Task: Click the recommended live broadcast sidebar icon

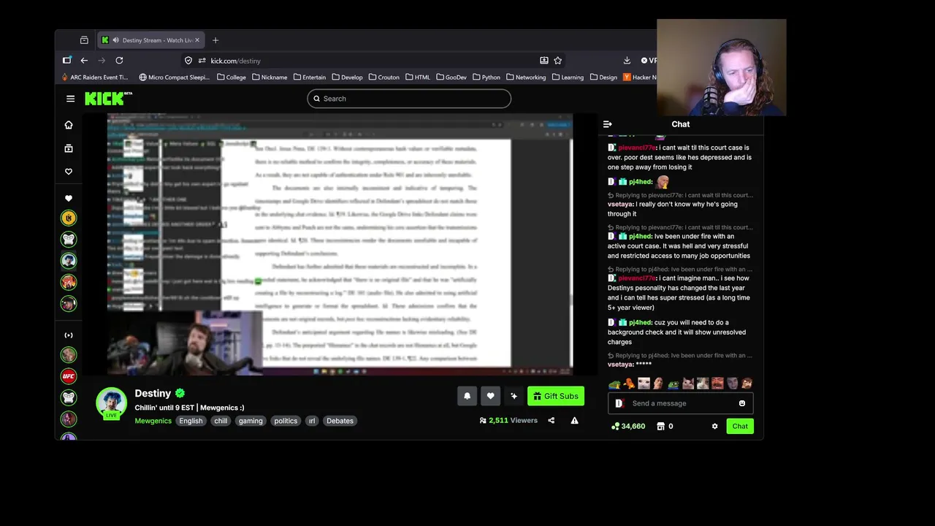Action: click(x=69, y=335)
